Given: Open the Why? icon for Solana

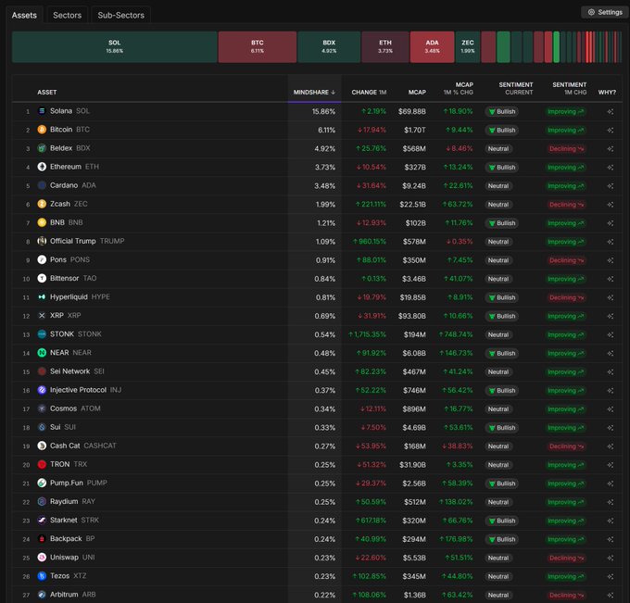Looking at the screenshot, I should point(611,112).
